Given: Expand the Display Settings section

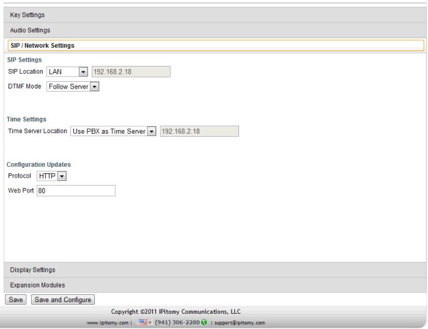Looking at the screenshot, I should pyautogui.click(x=215, y=270).
